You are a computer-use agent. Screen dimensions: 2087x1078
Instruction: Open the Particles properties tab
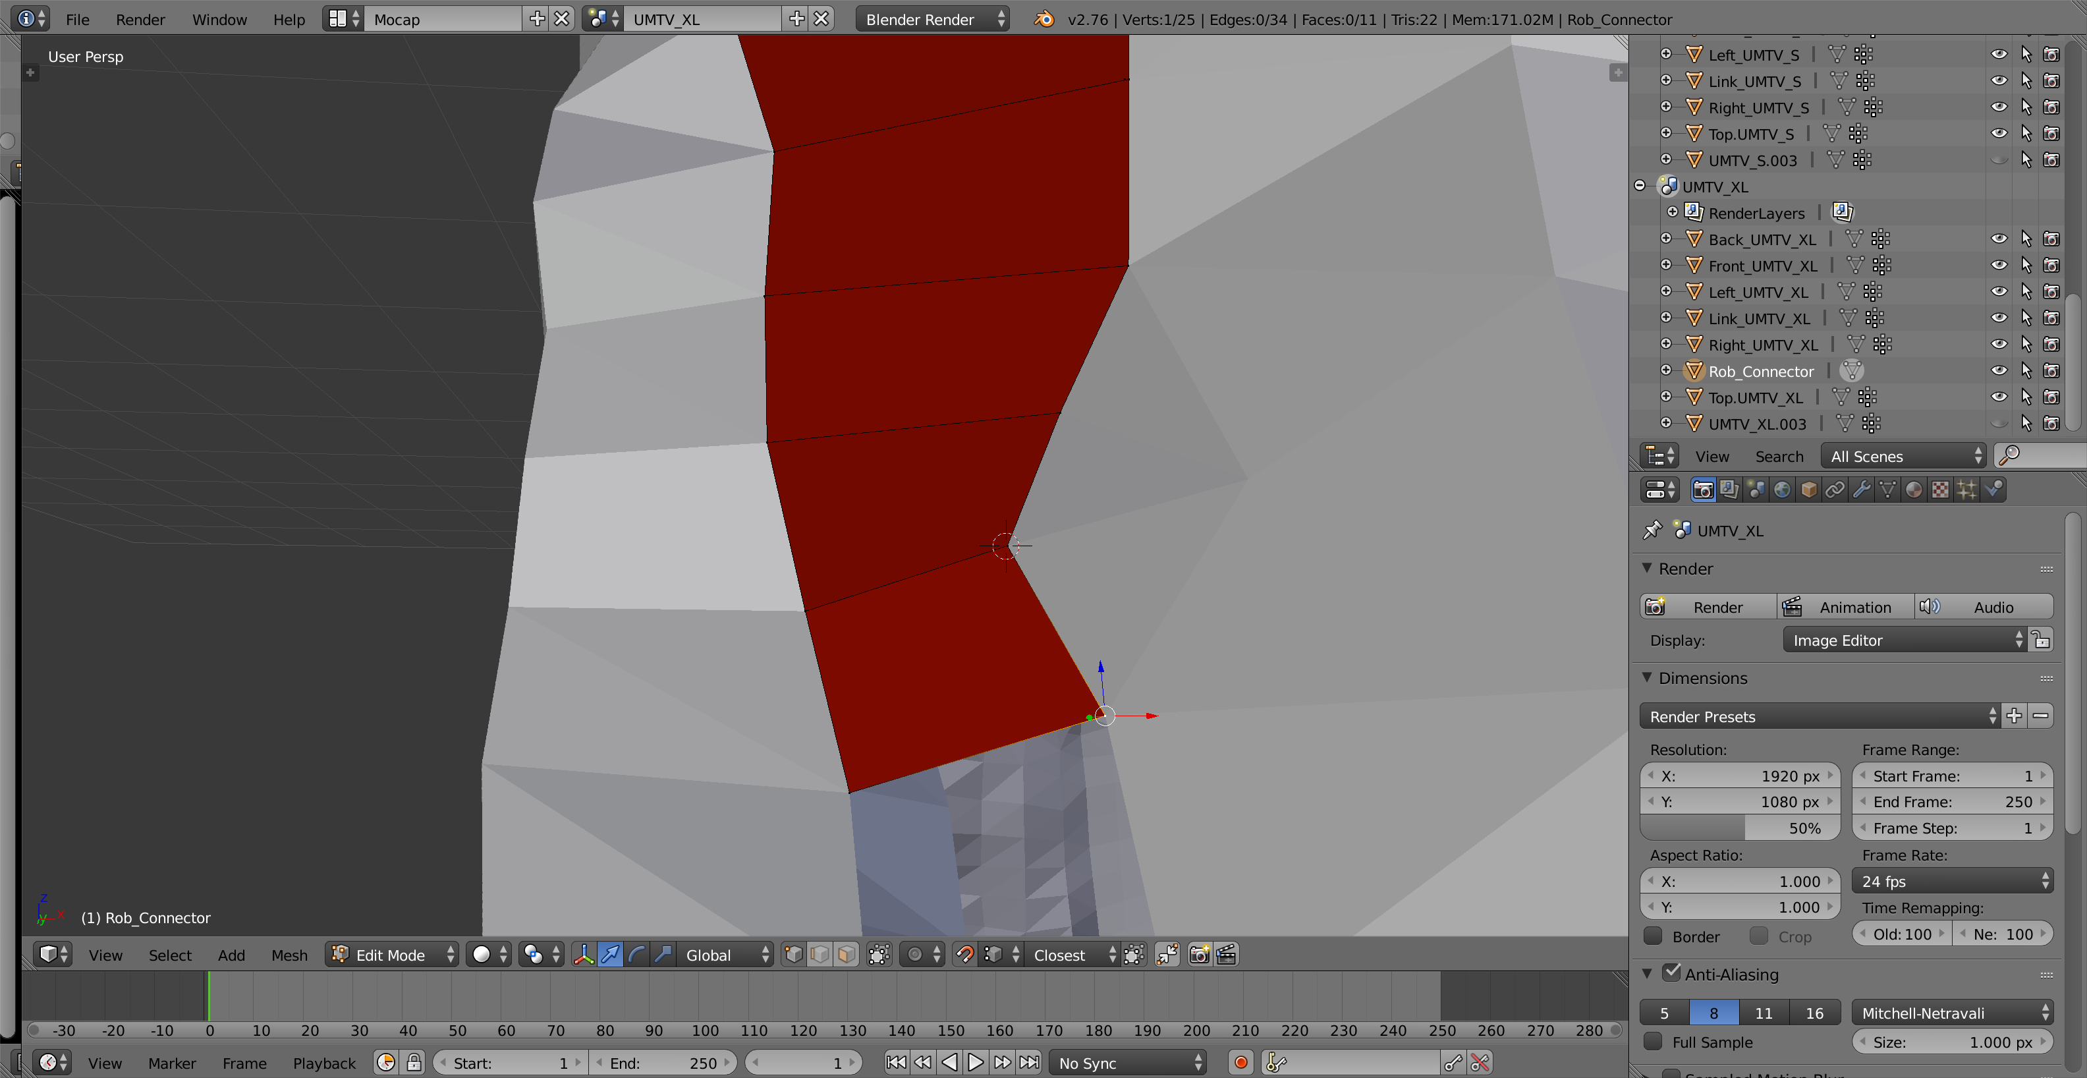coord(1967,490)
